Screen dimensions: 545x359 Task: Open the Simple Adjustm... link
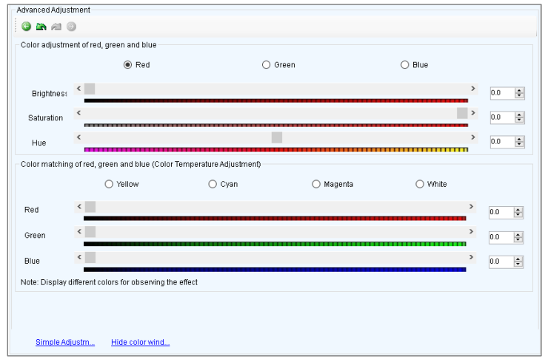(65, 342)
